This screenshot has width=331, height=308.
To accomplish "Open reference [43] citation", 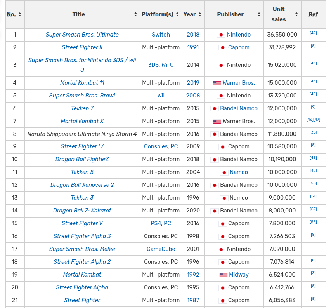I will (x=313, y=63).
